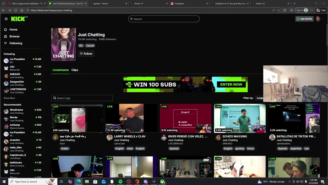Open the Browse link in sidebar
Image resolution: width=328 pixels, height=185 pixels.
coord(14,36)
